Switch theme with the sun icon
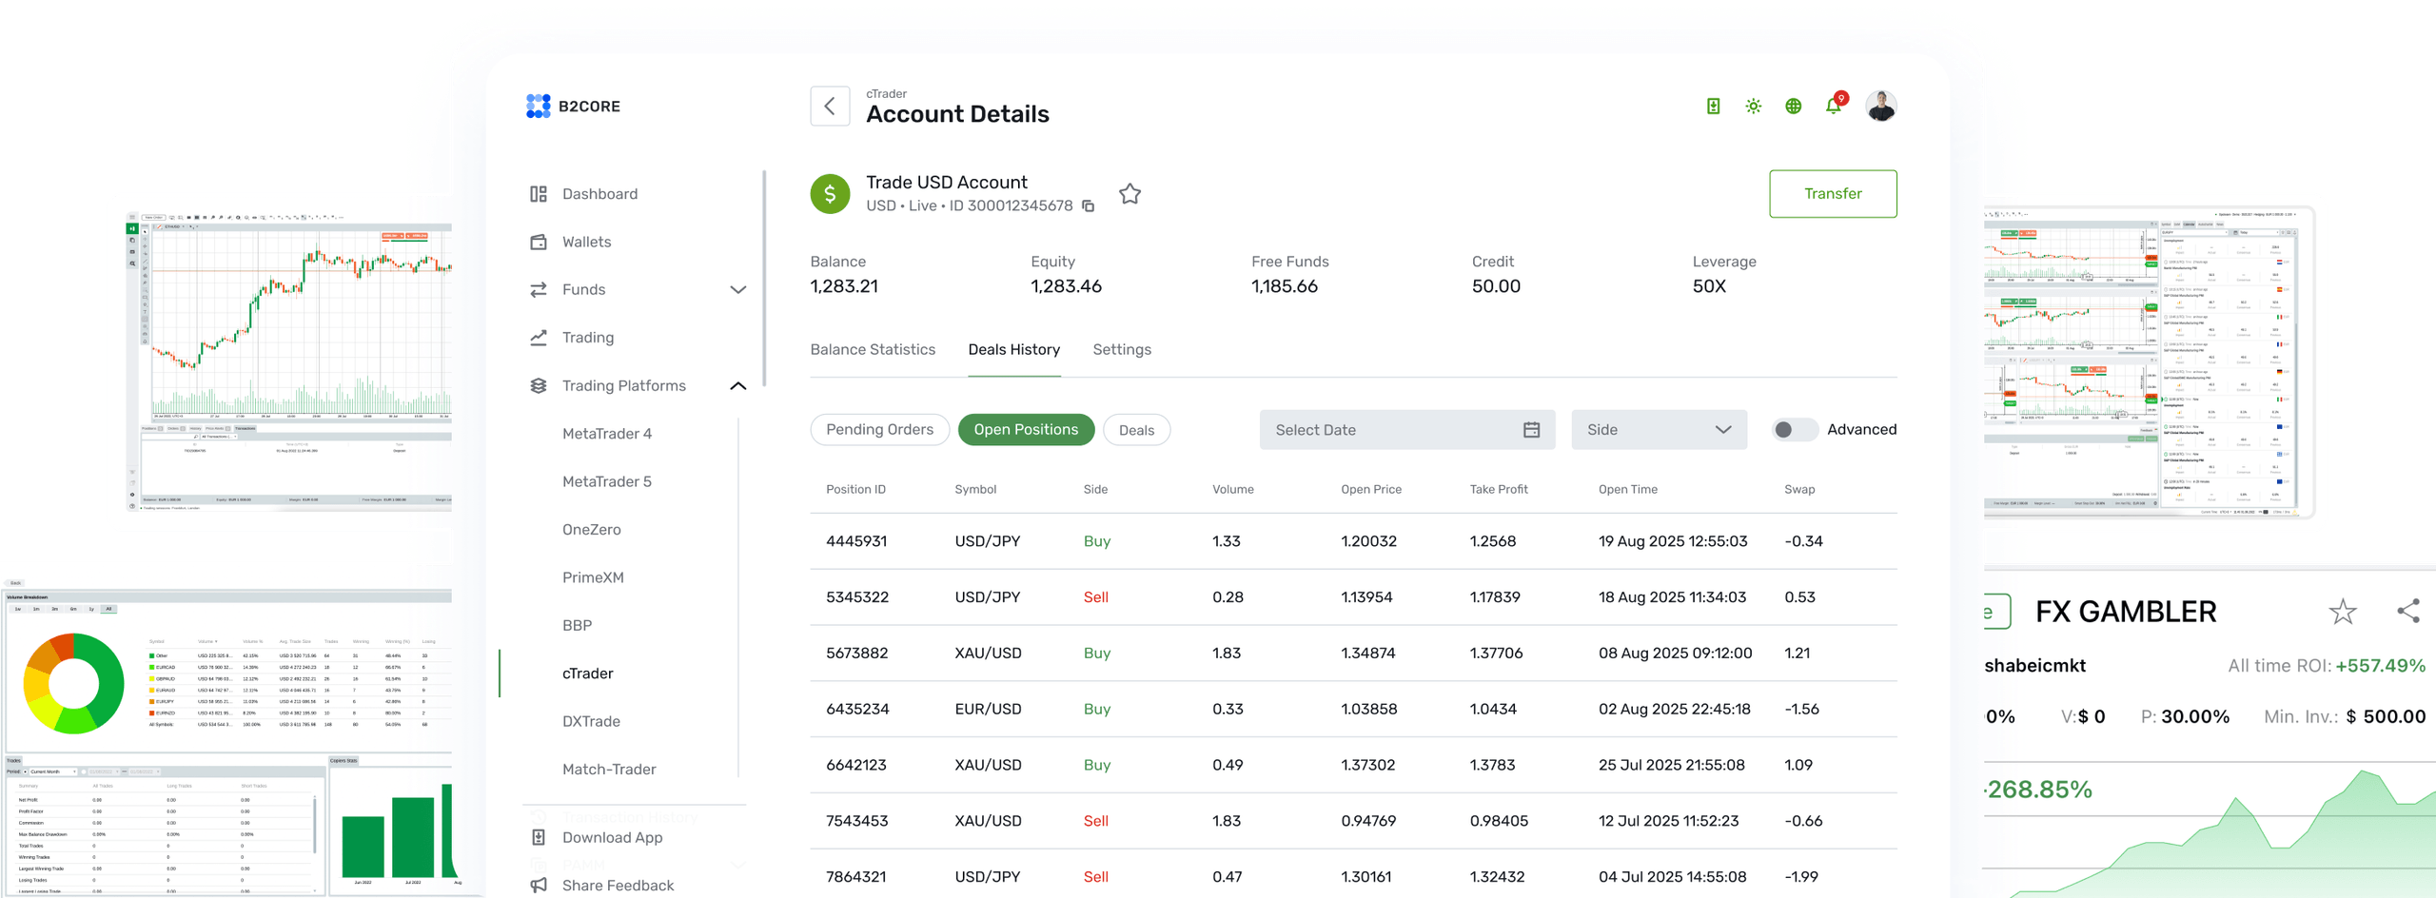Screen dimensions: 2436x898 (x=1753, y=107)
